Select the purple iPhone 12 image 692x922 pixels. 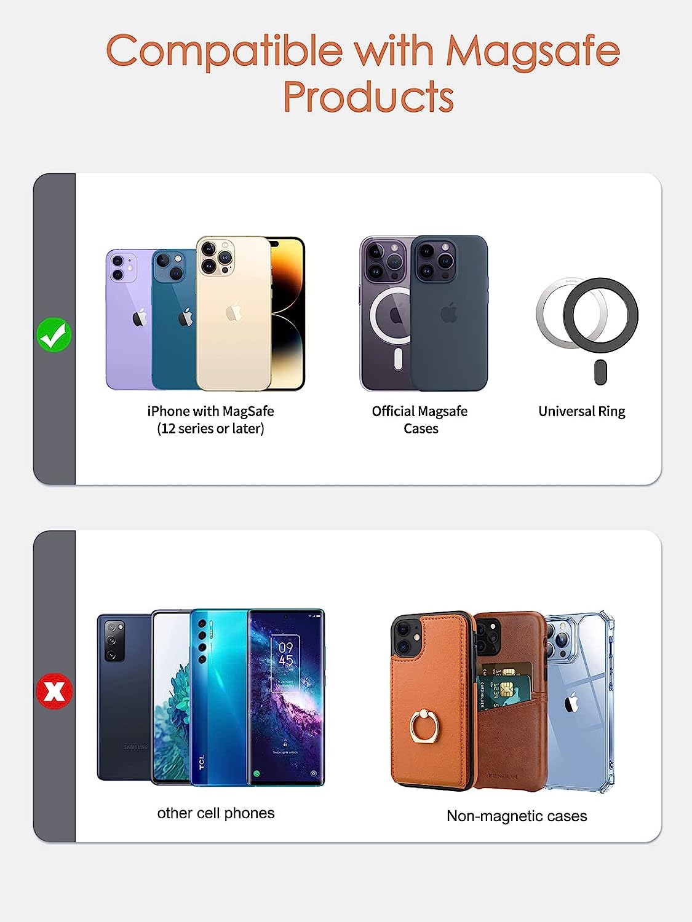coord(129,319)
